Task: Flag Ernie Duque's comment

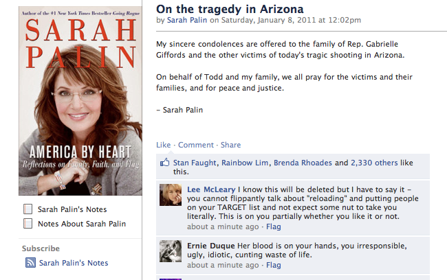Action: pyautogui.click(x=274, y=265)
